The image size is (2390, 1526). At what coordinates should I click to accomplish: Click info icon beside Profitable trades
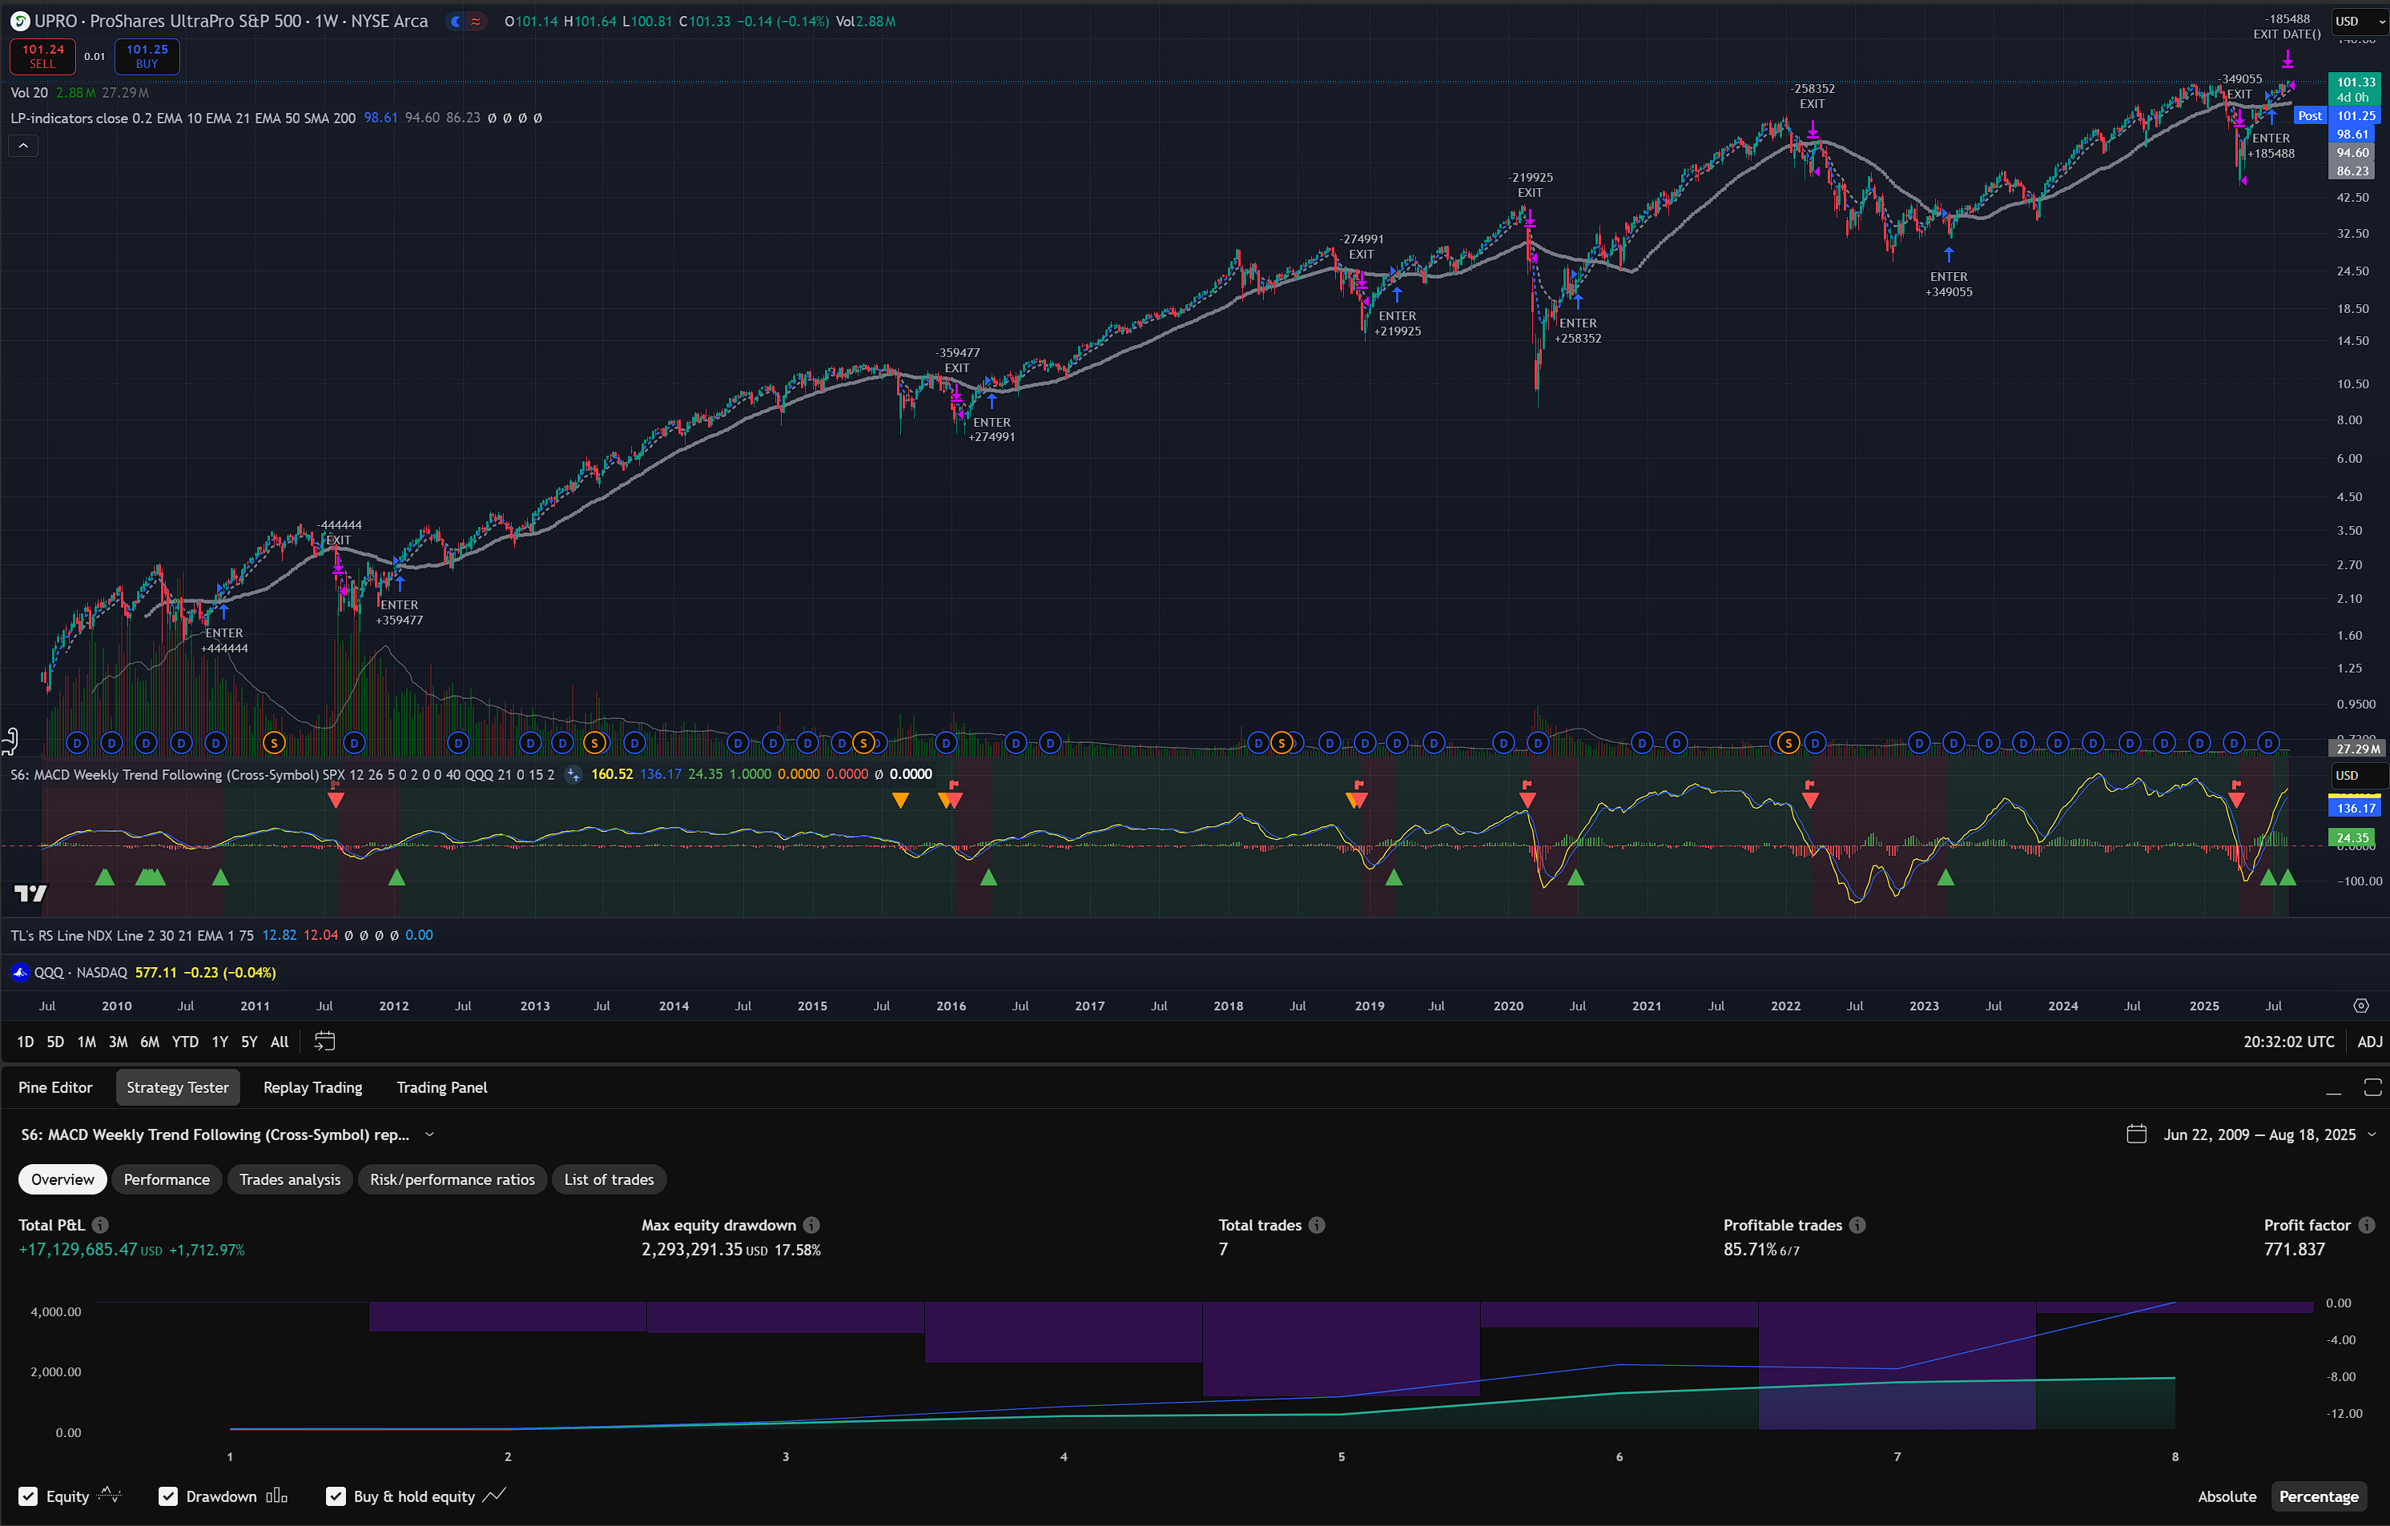[x=1857, y=1224]
